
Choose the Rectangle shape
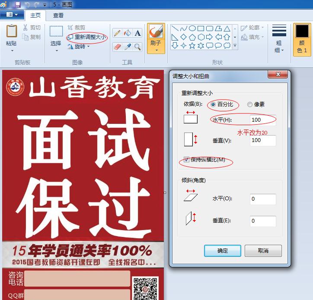[x=201, y=28]
